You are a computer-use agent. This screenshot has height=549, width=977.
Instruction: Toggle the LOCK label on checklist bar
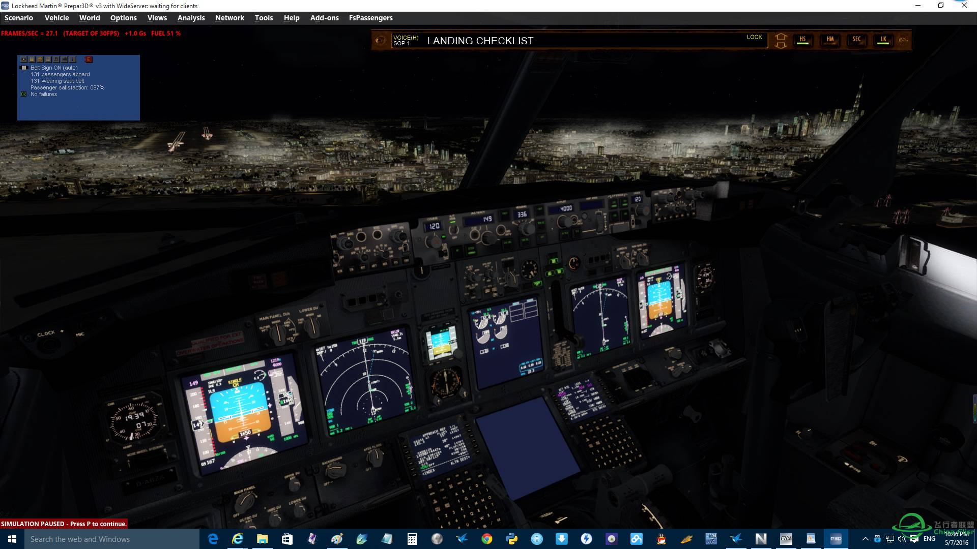[754, 37]
